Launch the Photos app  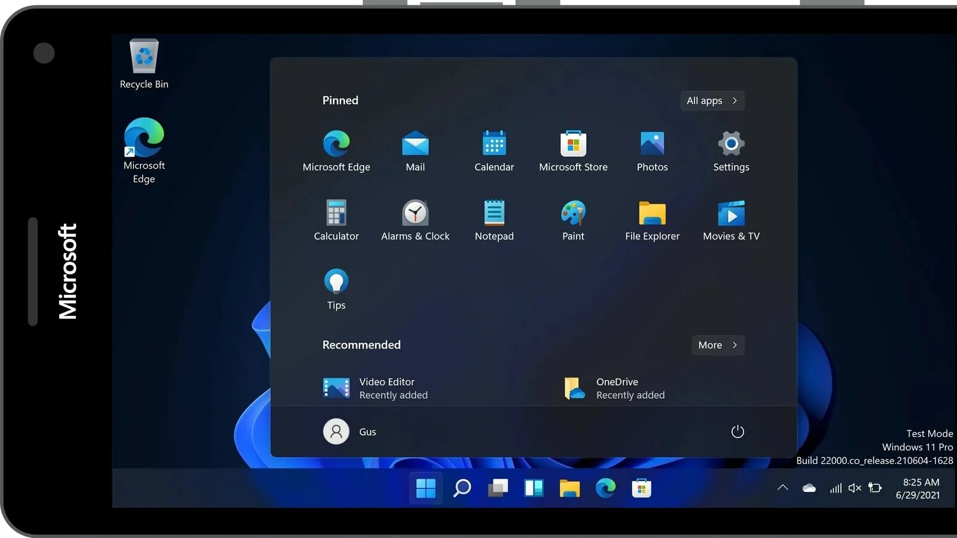coord(652,151)
